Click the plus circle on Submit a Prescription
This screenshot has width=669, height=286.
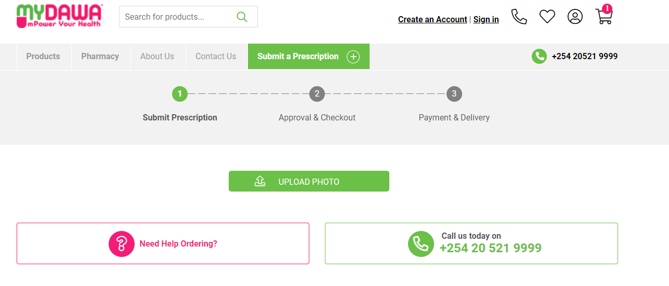pyautogui.click(x=353, y=57)
